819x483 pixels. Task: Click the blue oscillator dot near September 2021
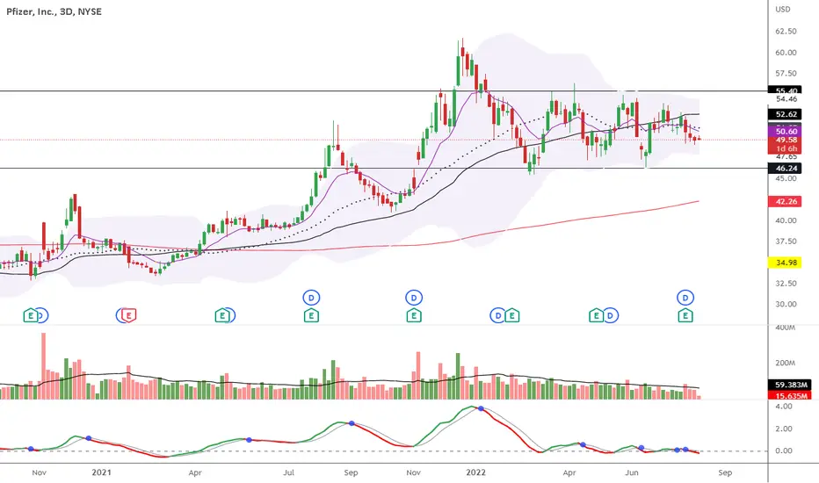pyautogui.click(x=352, y=423)
